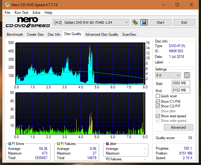The width and height of the screenshot is (201, 165).
Task: Click the disc ID MKM 003
Action: tap(176, 51)
